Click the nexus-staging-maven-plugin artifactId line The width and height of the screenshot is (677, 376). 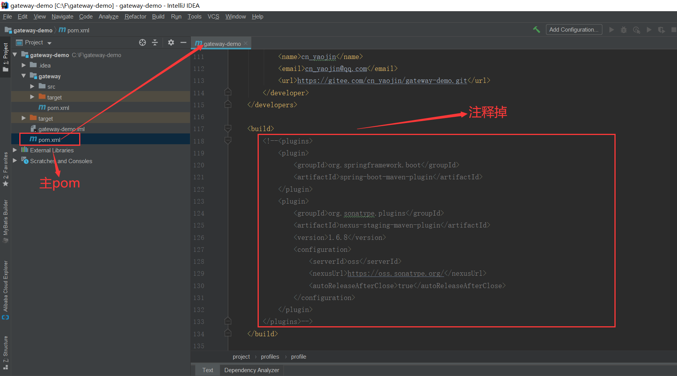point(392,225)
